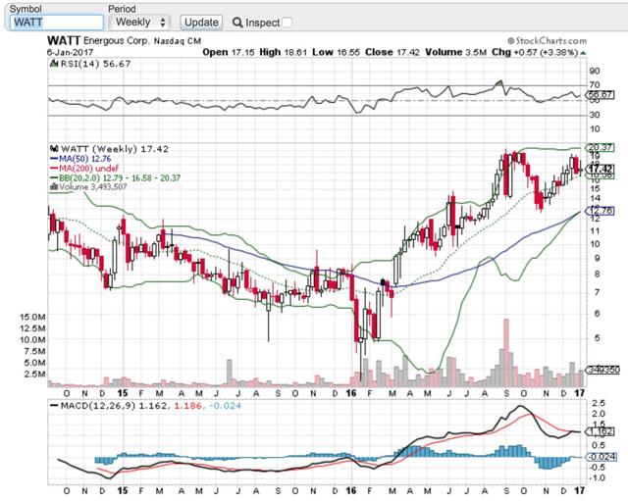Click the 15 year marker on the price axis
This screenshot has height=501, width=628.
tap(123, 393)
